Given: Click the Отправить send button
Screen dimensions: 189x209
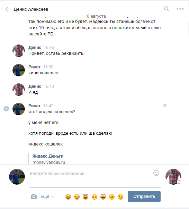Looking at the screenshot, I should pyautogui.click(x=144, y=197).
